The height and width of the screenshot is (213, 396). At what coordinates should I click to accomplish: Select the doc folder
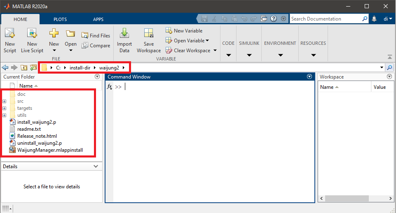(x=21, y=94)
